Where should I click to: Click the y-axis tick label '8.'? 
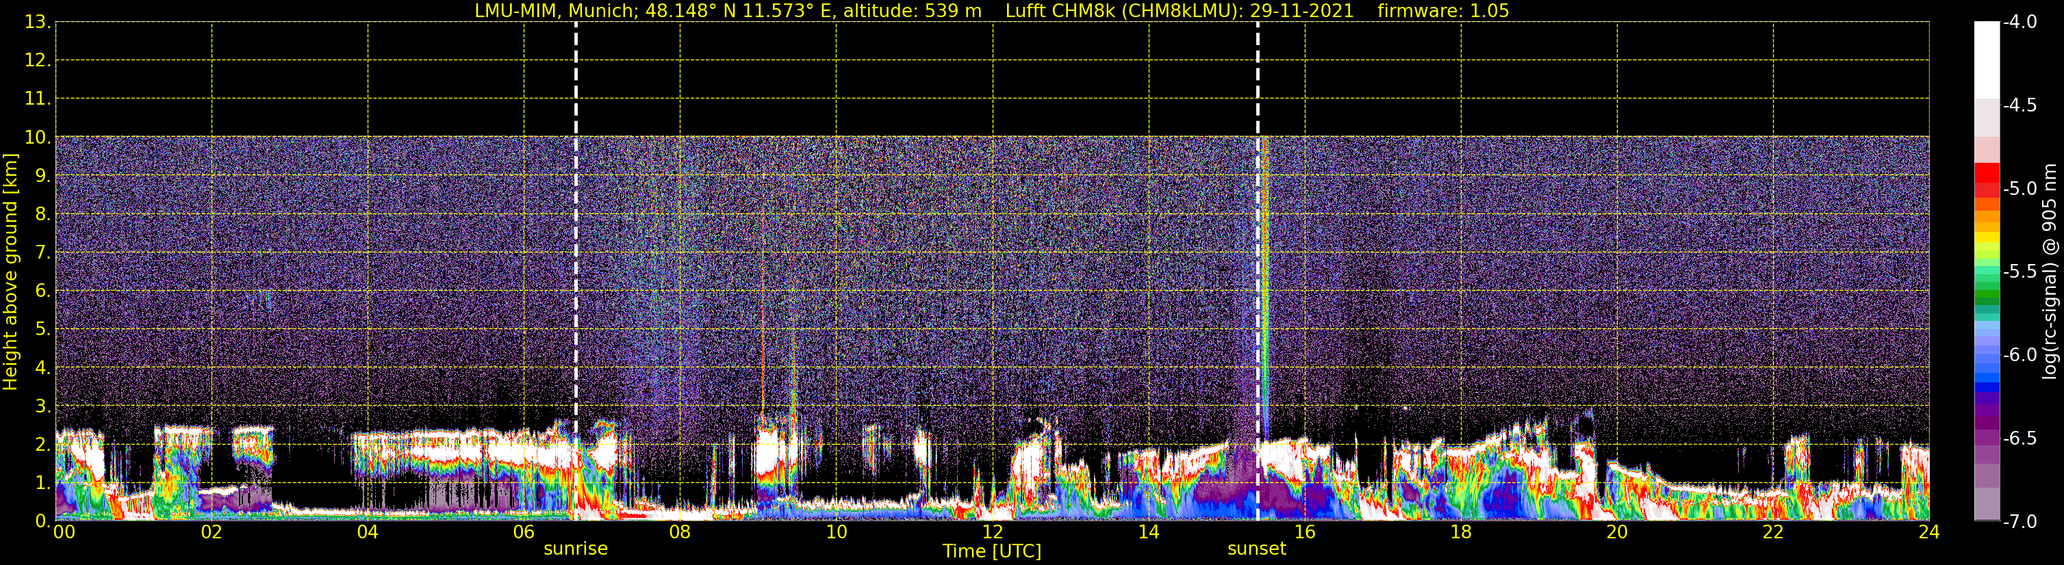[x=42, y=215]
